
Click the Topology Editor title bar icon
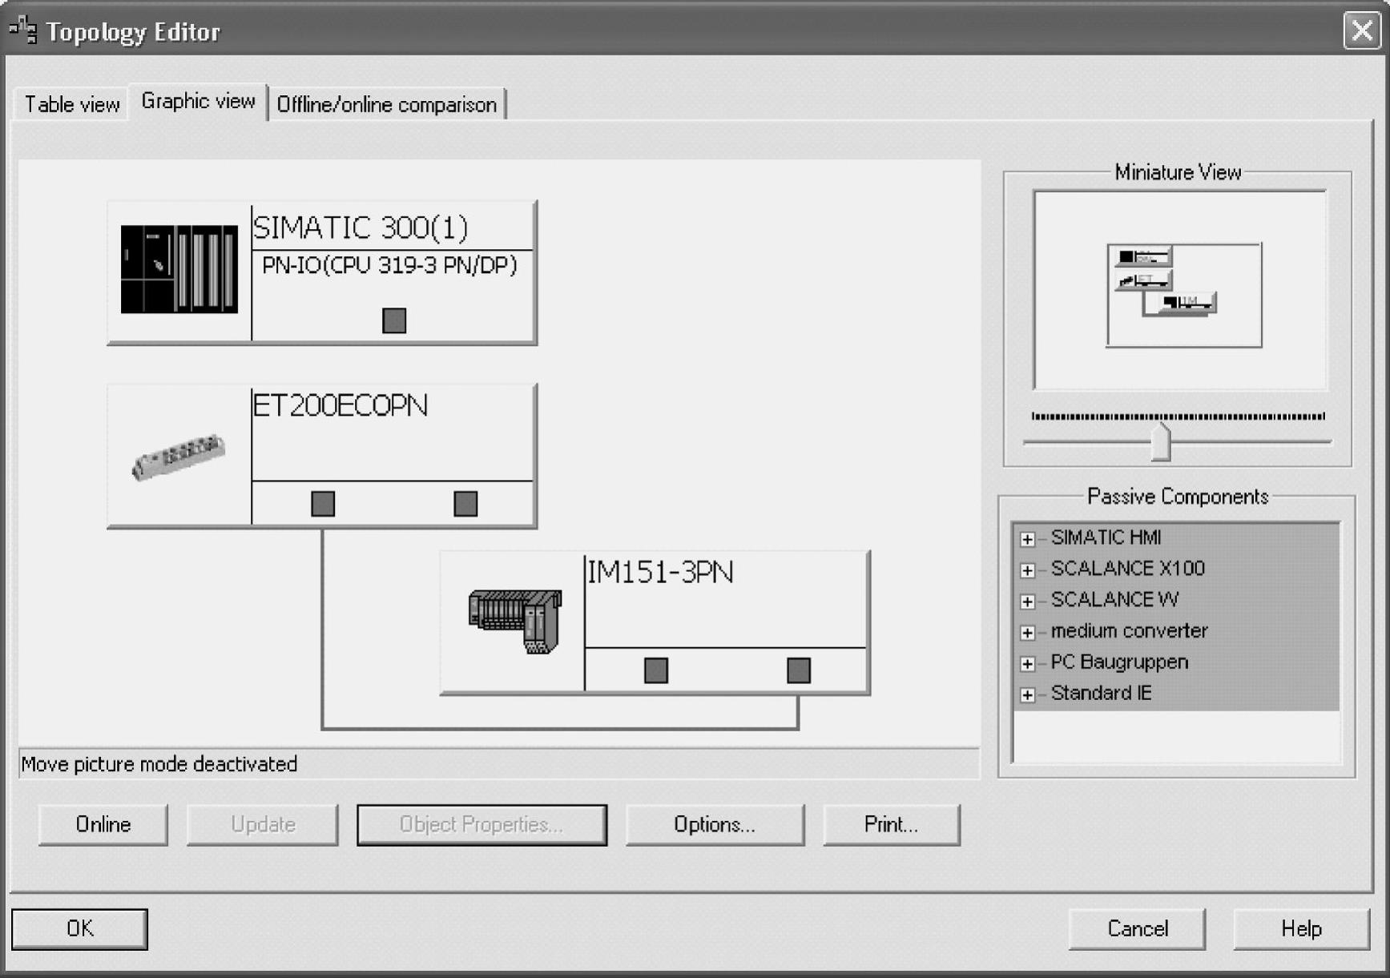click(x=23, y=30)
